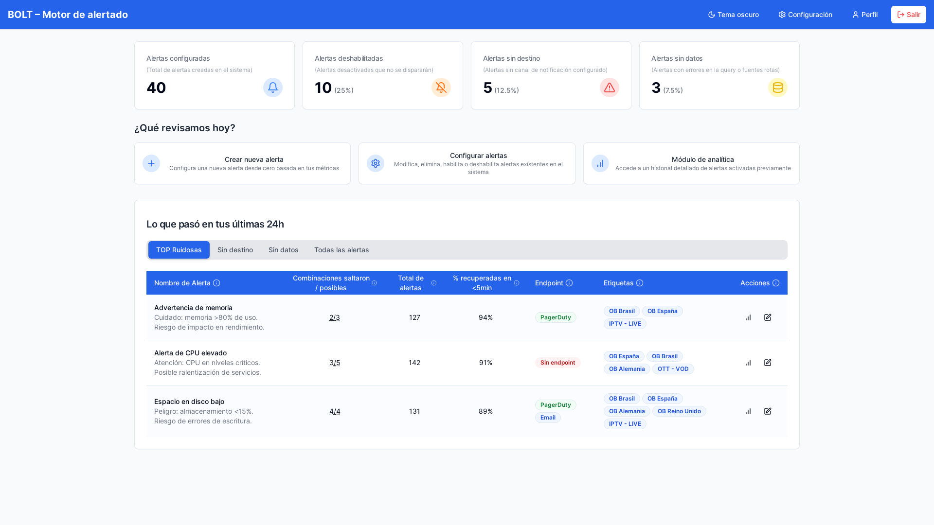Screen dimensions: 934x525
Task: Switch to the Sin datos tab
Action: 283,250
